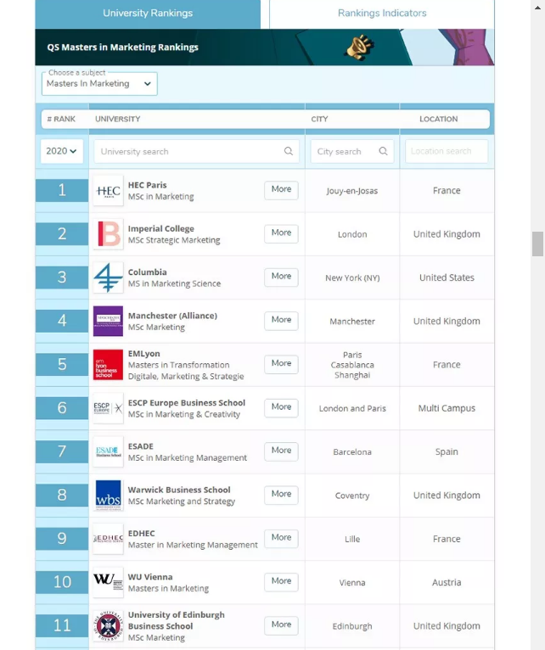Open the Columbia university link
This screenshot has height=650, width=545.
147,272
